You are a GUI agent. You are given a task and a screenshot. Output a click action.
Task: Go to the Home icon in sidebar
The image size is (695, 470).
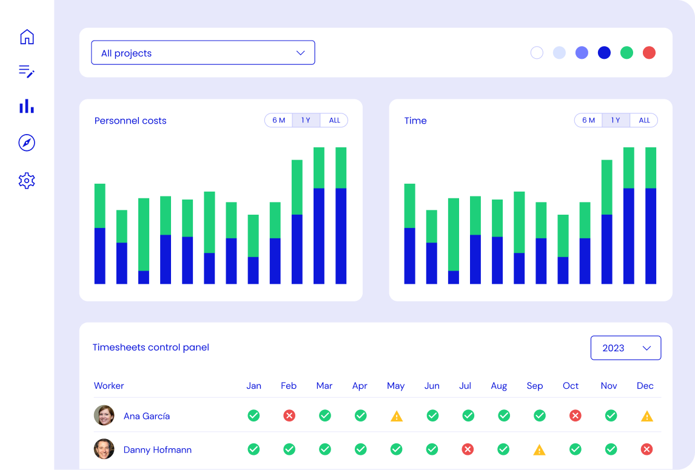pyautogui.click(x=27, y=37)
